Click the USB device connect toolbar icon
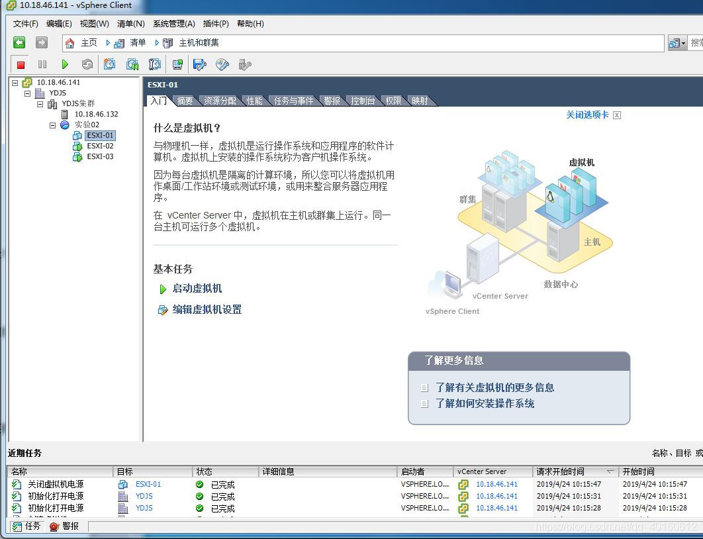 [x=245, y=65]
